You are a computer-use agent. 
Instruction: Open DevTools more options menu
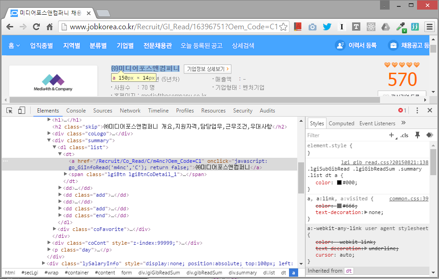tap(417, 110)
